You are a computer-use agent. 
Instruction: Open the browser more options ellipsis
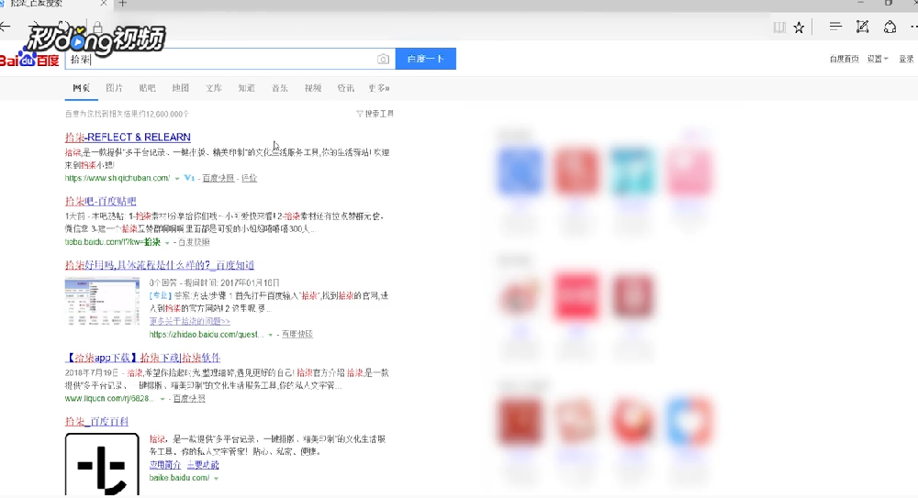pos(914,27)
